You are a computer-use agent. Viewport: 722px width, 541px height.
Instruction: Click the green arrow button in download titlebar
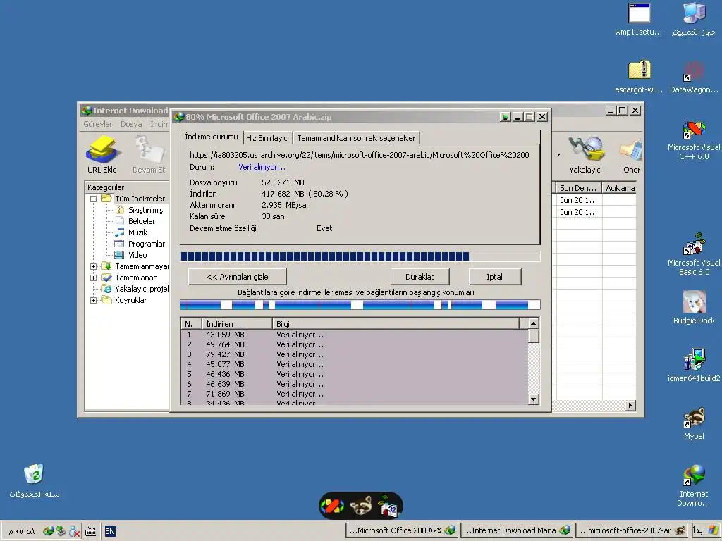click(x=505, y=117)
